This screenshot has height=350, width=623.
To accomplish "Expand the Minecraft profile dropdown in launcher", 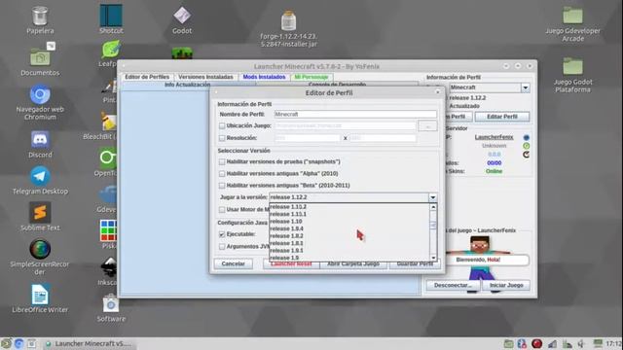I will 526,87.
